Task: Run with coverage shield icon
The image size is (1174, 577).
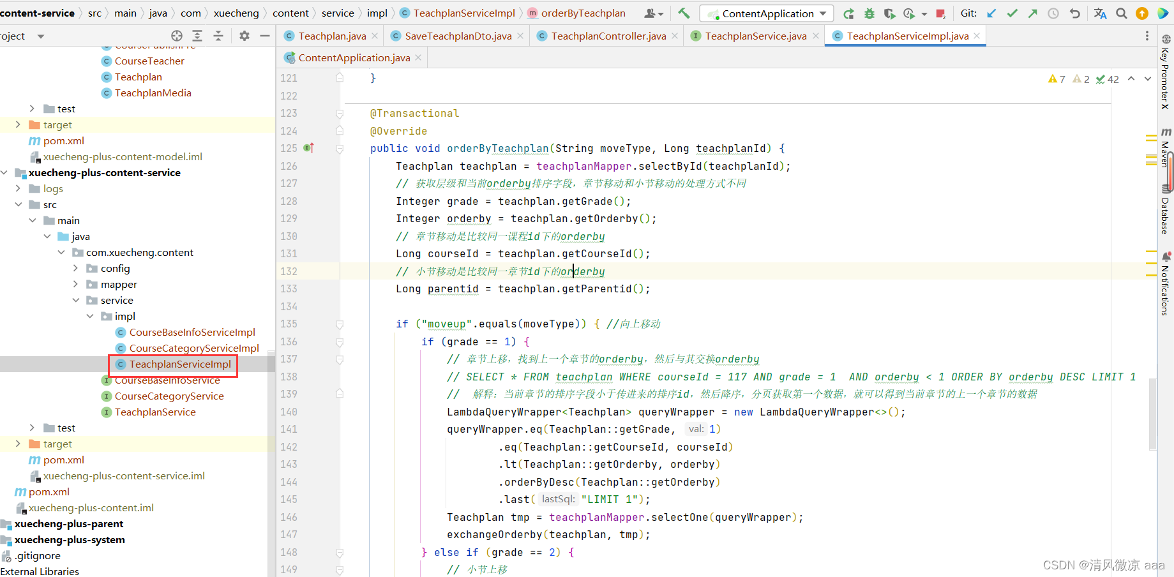Action: (x=889, y=13)
